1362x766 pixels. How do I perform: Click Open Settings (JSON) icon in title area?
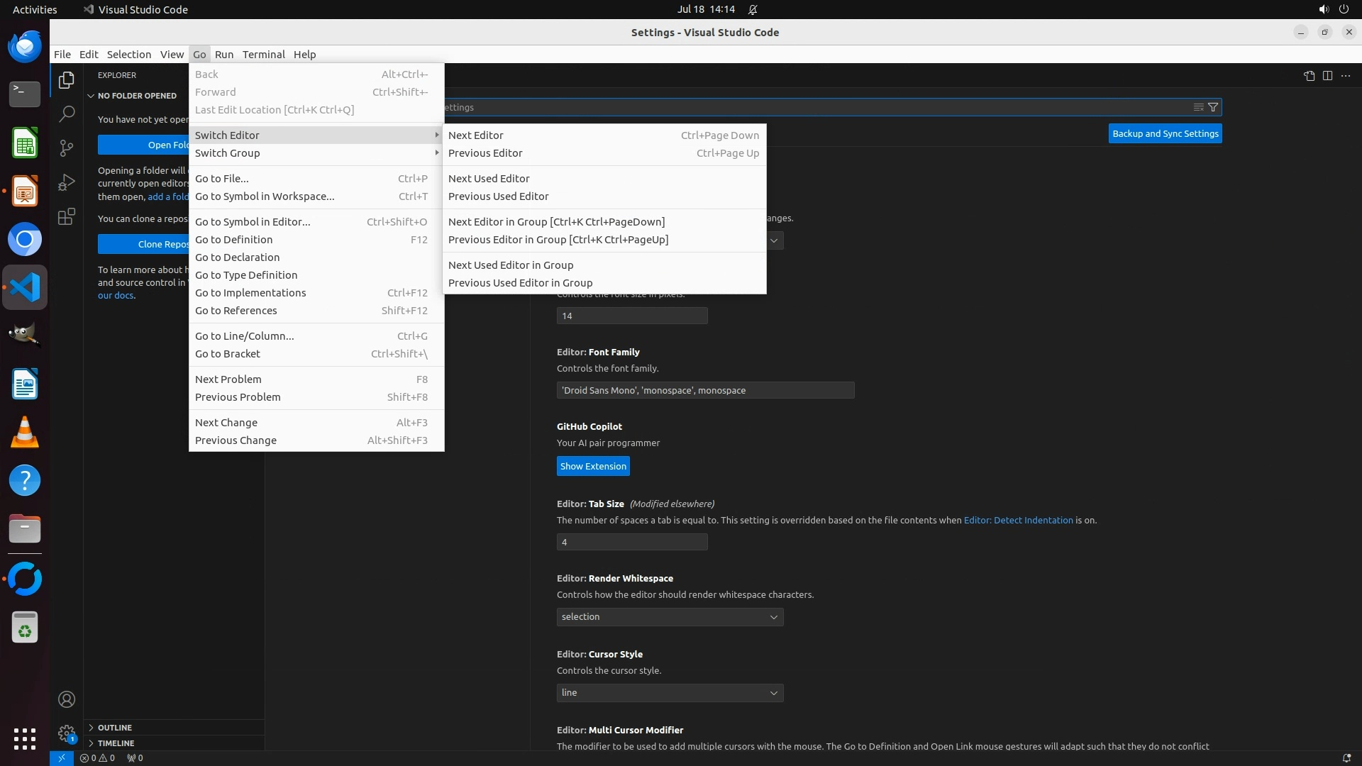[1309, 76]
